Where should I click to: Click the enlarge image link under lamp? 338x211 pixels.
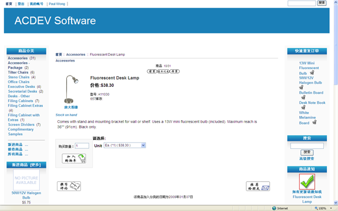(71, 107)
